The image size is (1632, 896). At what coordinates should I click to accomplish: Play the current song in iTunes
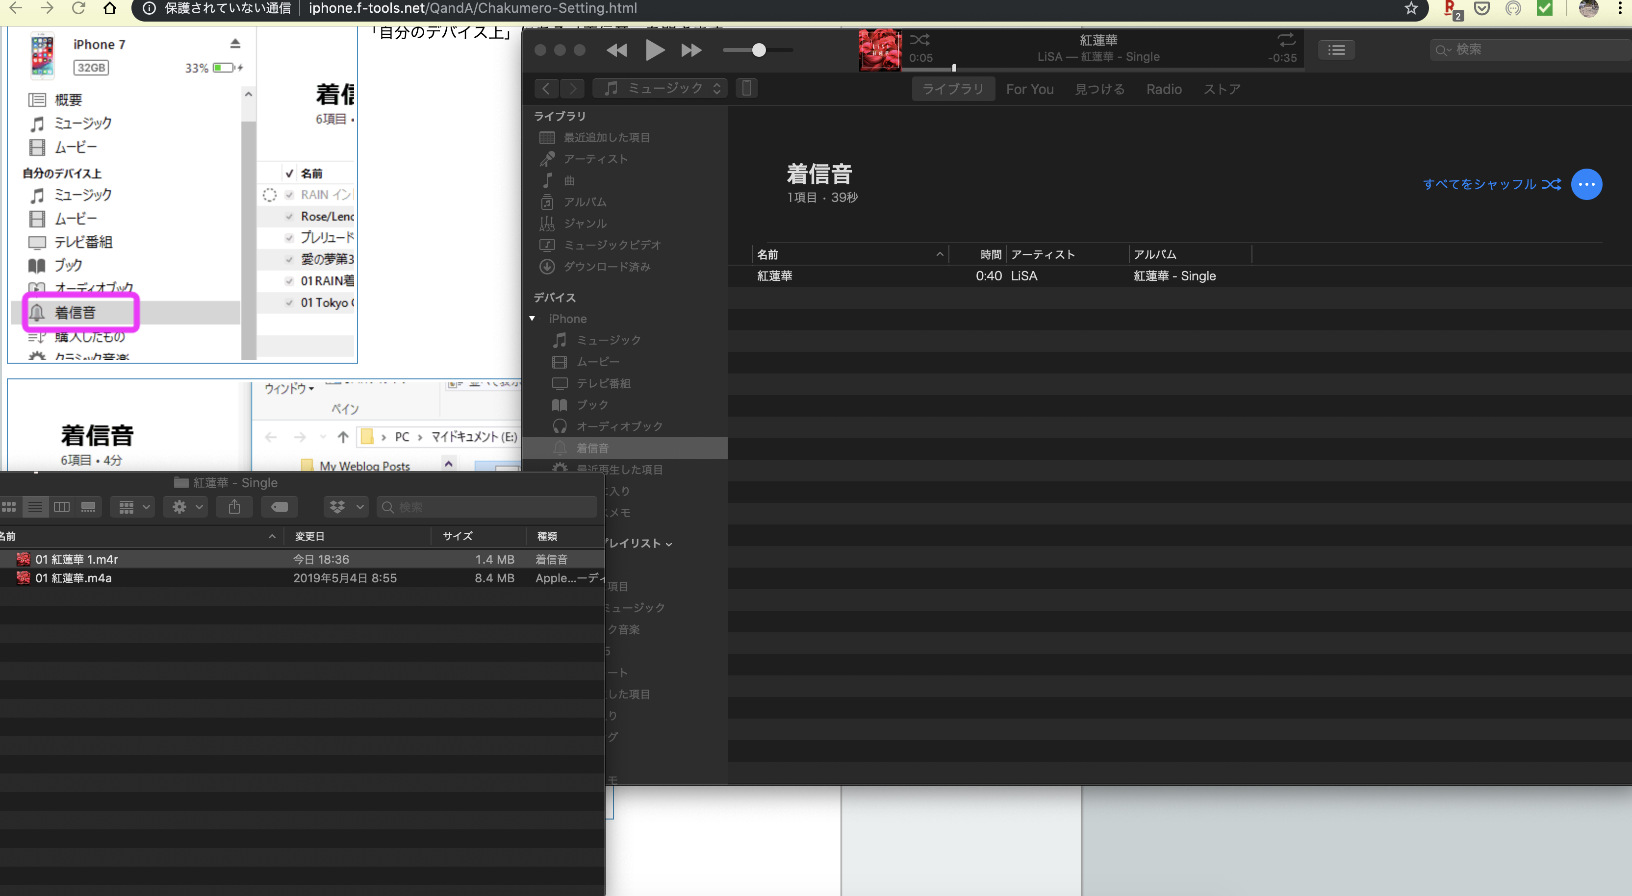tap(655, 50)
